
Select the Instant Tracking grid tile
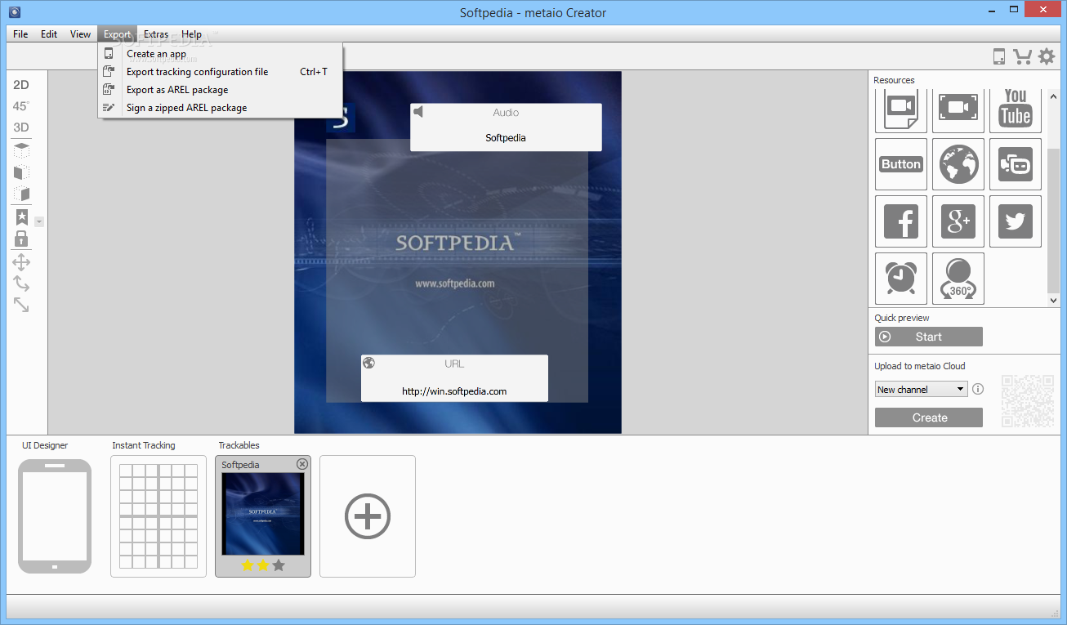pos(158,516)
